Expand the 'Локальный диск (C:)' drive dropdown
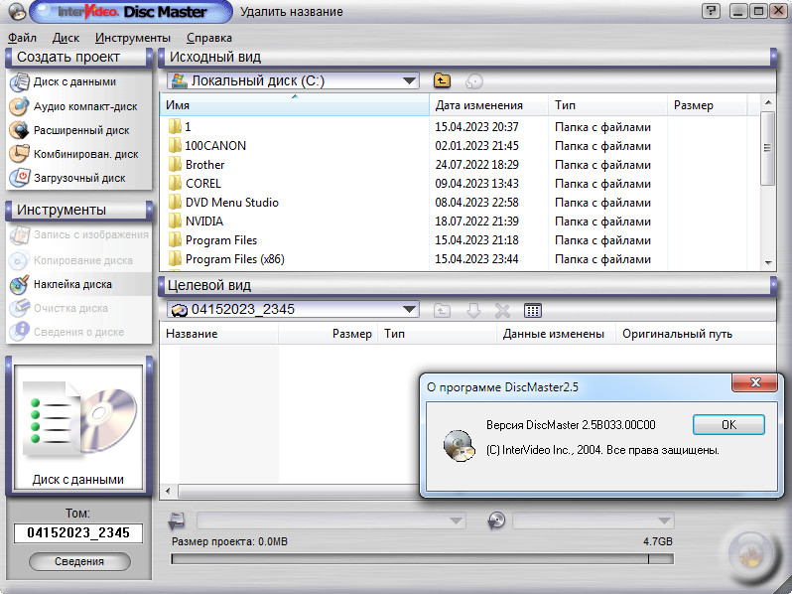792x594 pixels. [410, 81]
